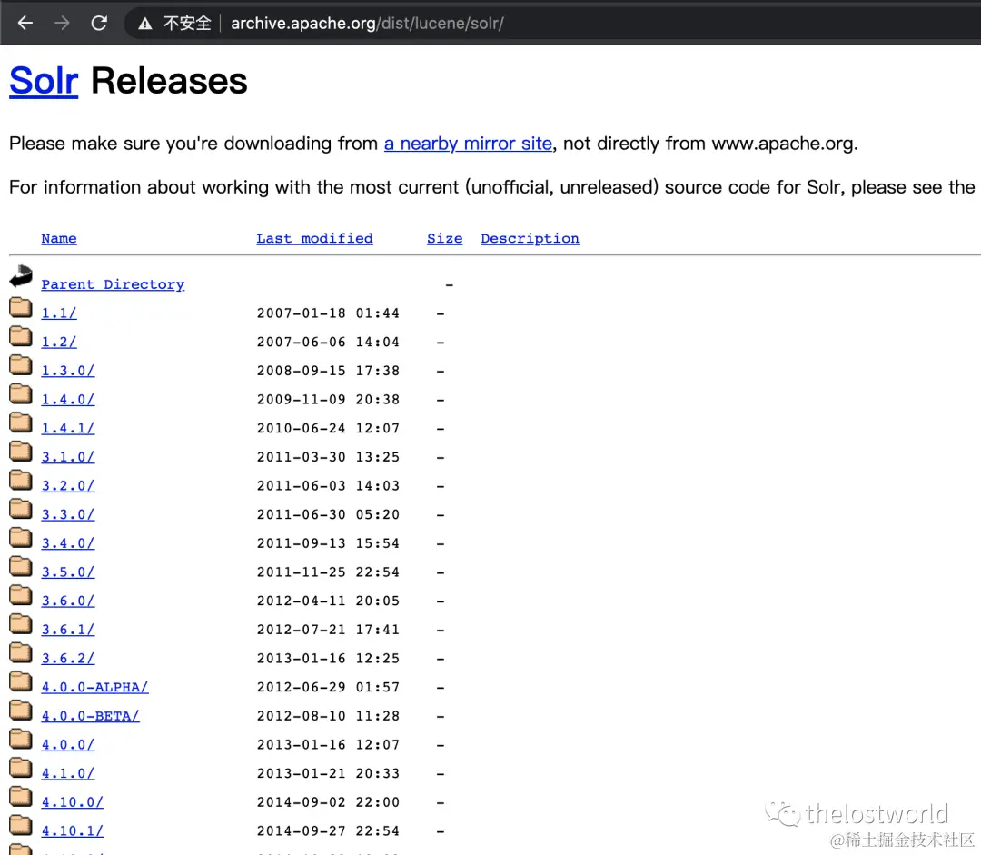Click folder icon next to 3.2.0/
The height and width of the screenshot is (855, 981).
click(x=21, y=480)
